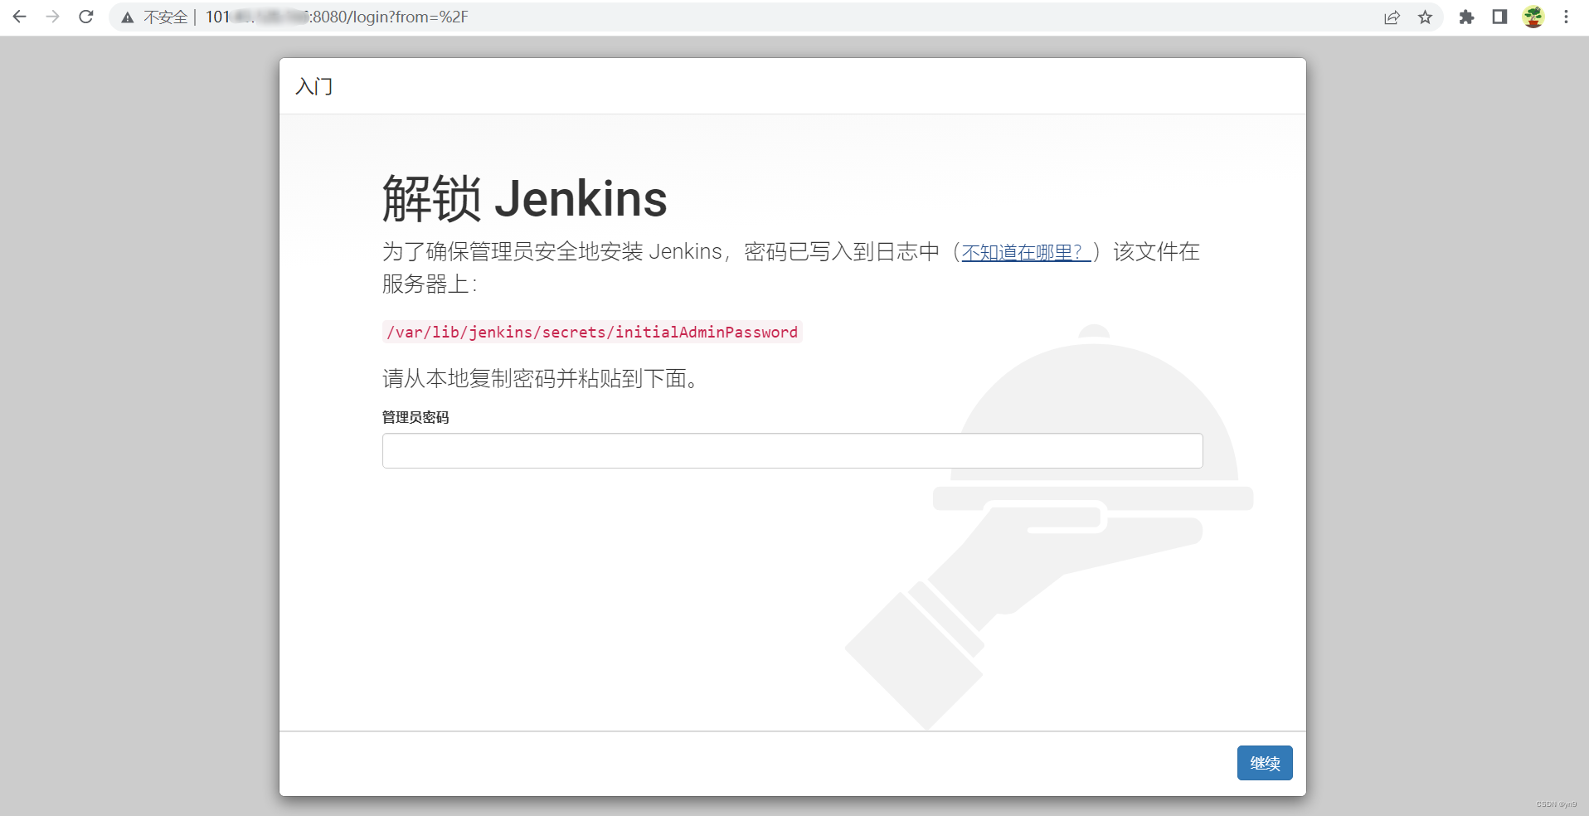1589x816 pixels.
Task: Share this page via share icon
Action: pos(1392,17)
